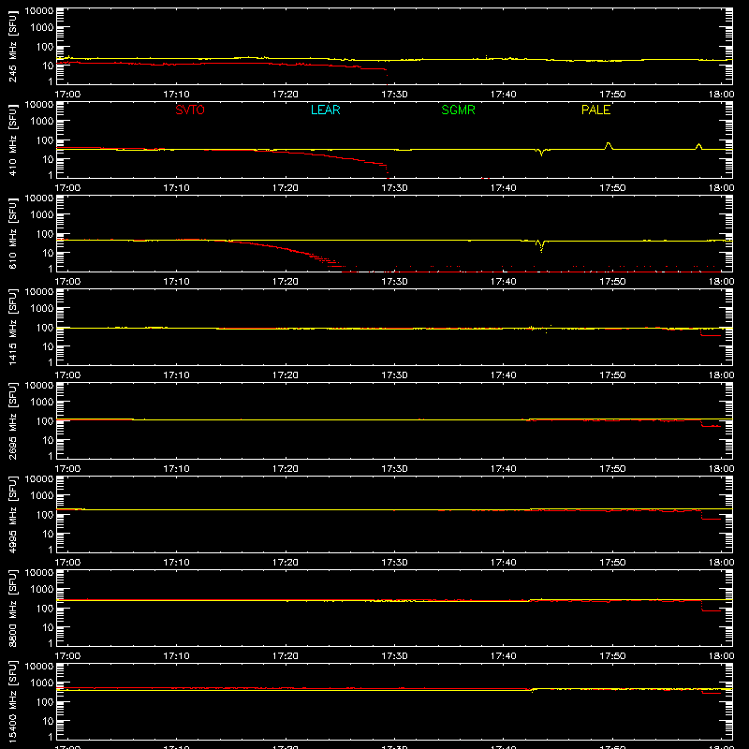Viewport: 749px width, 749px height.
Task: Click 17:20 tick under the 4995 MHz panel
Action: point(286,563)
